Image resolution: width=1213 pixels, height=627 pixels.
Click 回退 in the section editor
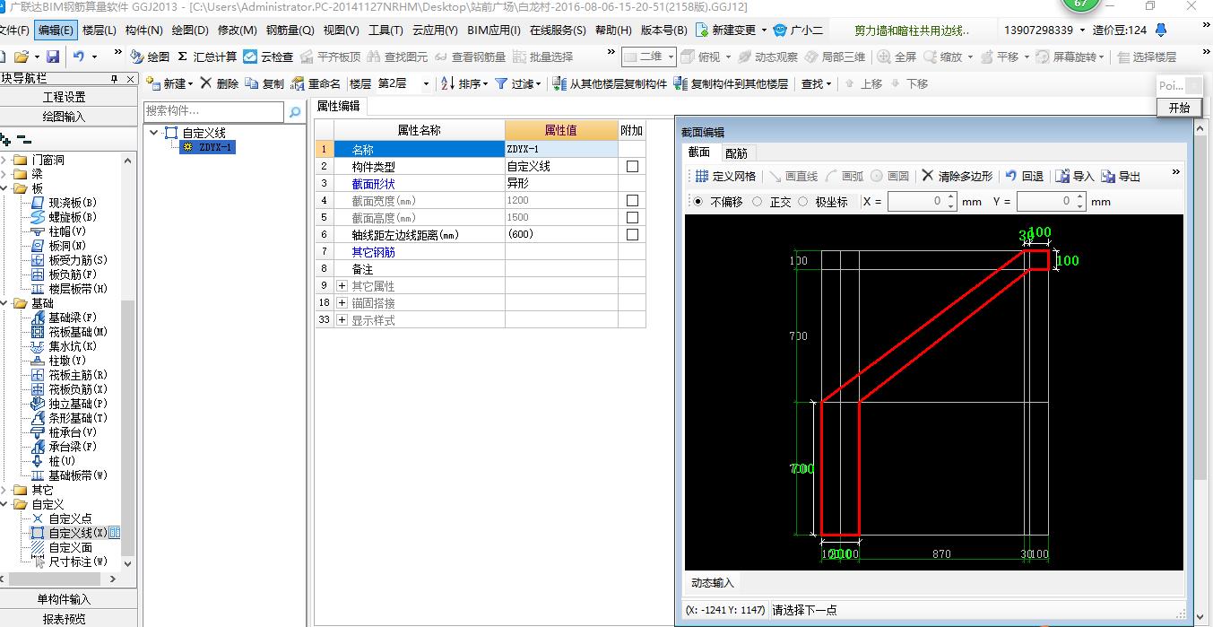click(x=1024, y=176)
